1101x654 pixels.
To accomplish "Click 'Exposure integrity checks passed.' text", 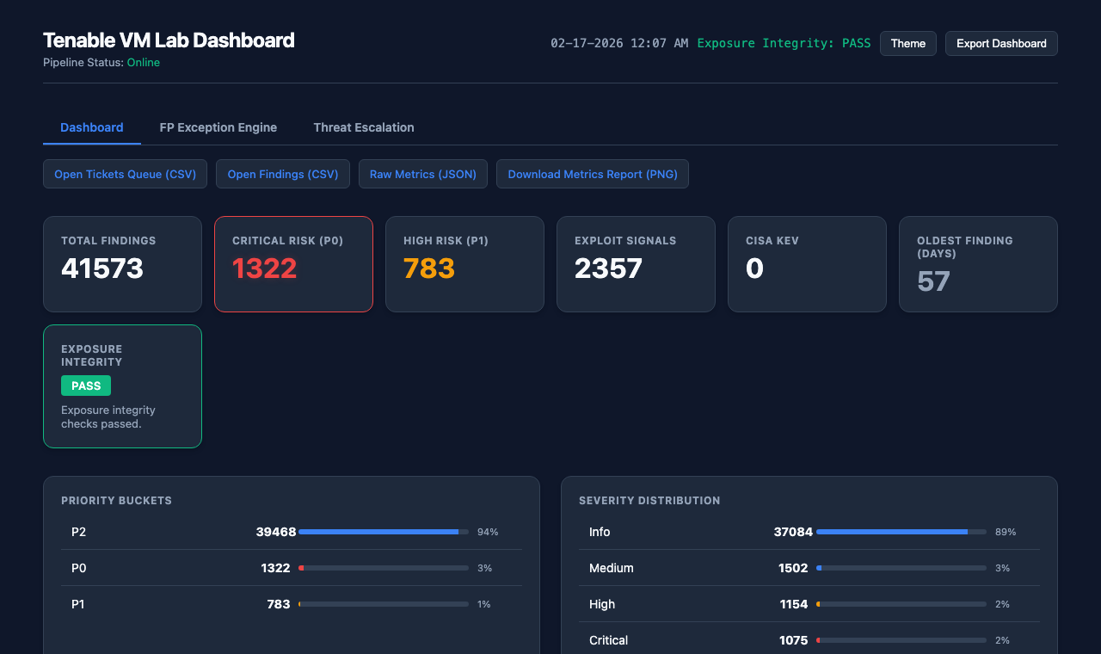I will 108,416.
